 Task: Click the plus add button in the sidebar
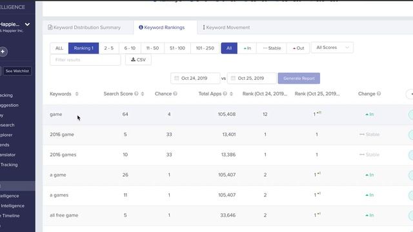[x=3, y=52]
